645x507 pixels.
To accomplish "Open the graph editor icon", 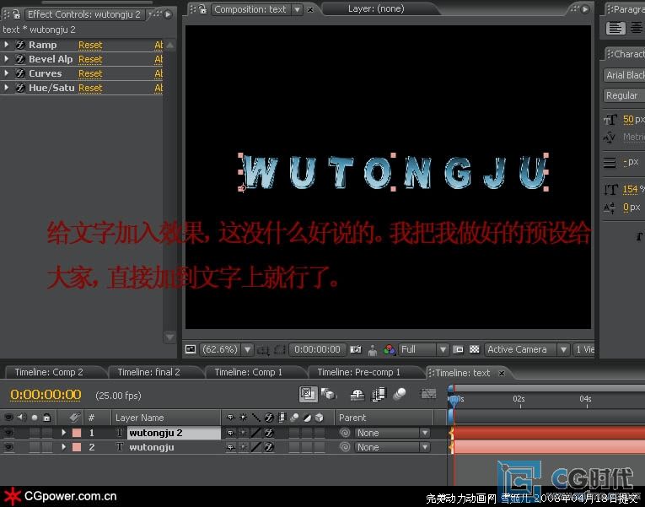I will pos(428,394).
